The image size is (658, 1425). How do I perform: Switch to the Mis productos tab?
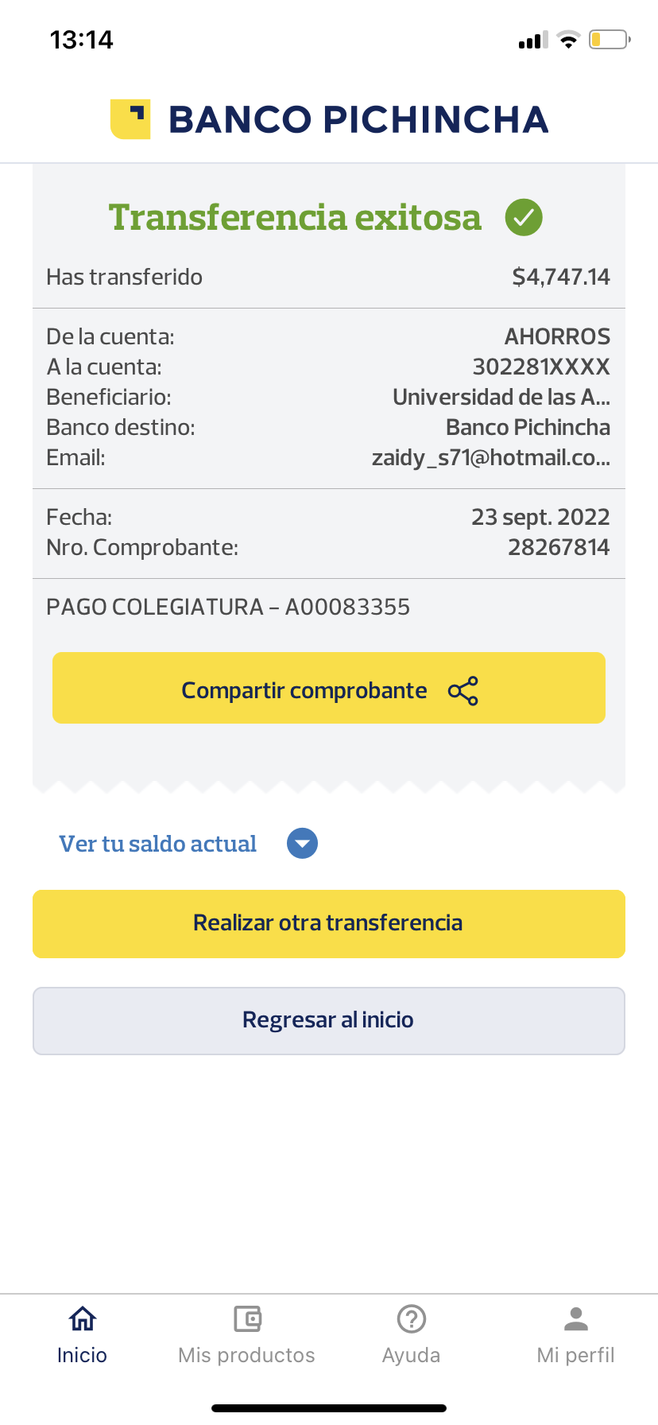click(x=247, y=1355)
